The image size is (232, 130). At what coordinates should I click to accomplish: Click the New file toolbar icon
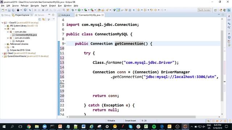3,10
